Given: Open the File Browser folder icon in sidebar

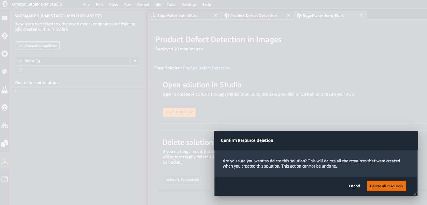Looking at the screenshot, I should point(5,18).
